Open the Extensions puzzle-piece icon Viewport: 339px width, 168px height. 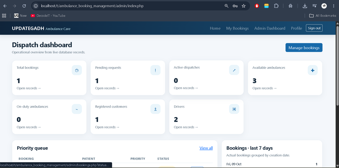(276, 6)
